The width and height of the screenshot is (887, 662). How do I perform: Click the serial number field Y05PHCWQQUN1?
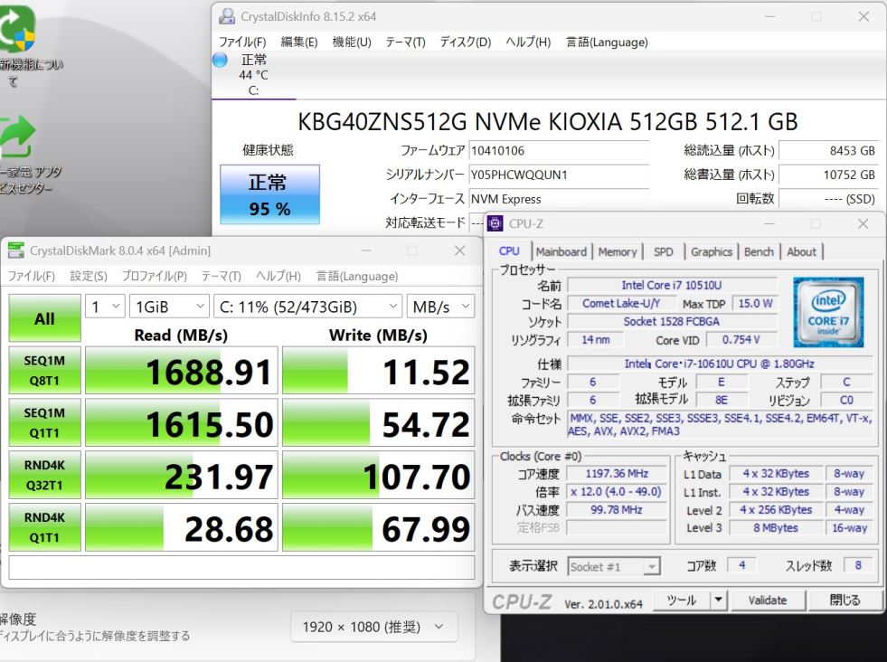point(559,175)
